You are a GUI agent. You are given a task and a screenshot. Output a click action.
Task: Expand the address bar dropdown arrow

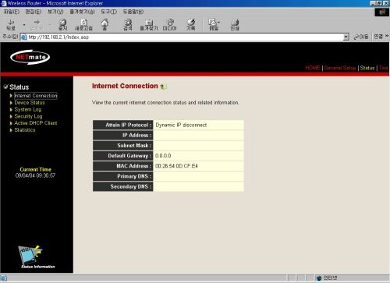(346, 37)
